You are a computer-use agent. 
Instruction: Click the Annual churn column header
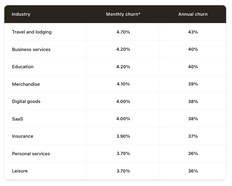coord(193,14)
